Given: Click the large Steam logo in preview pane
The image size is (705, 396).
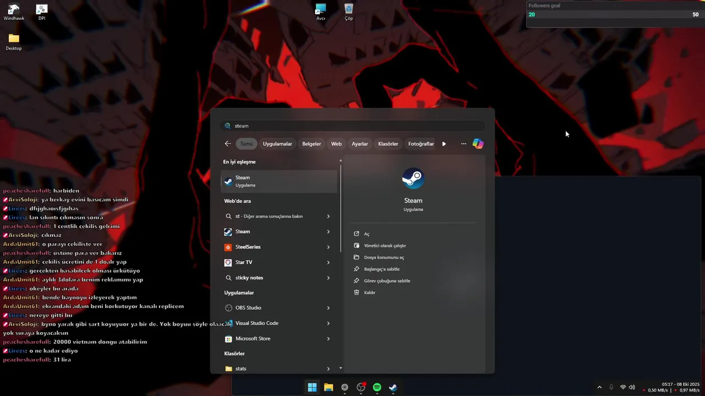Looking at the screenshot, I should click(x=413, y=179).
